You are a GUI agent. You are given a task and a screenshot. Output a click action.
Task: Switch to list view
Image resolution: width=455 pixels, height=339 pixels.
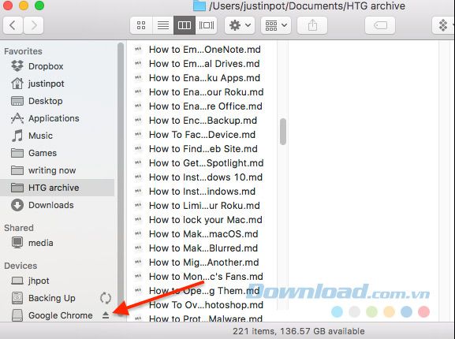pos(162,25)
